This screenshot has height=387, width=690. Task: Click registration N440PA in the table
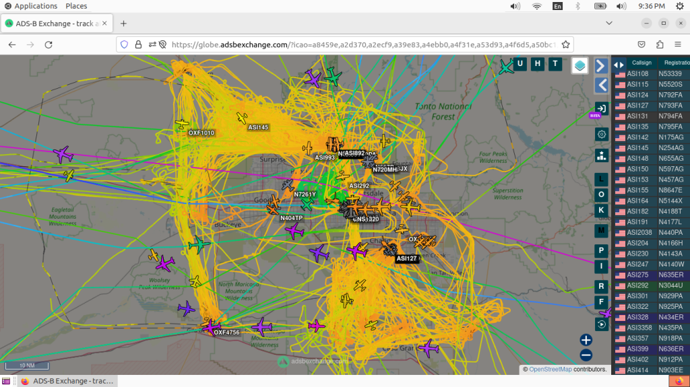pos(670,233)
